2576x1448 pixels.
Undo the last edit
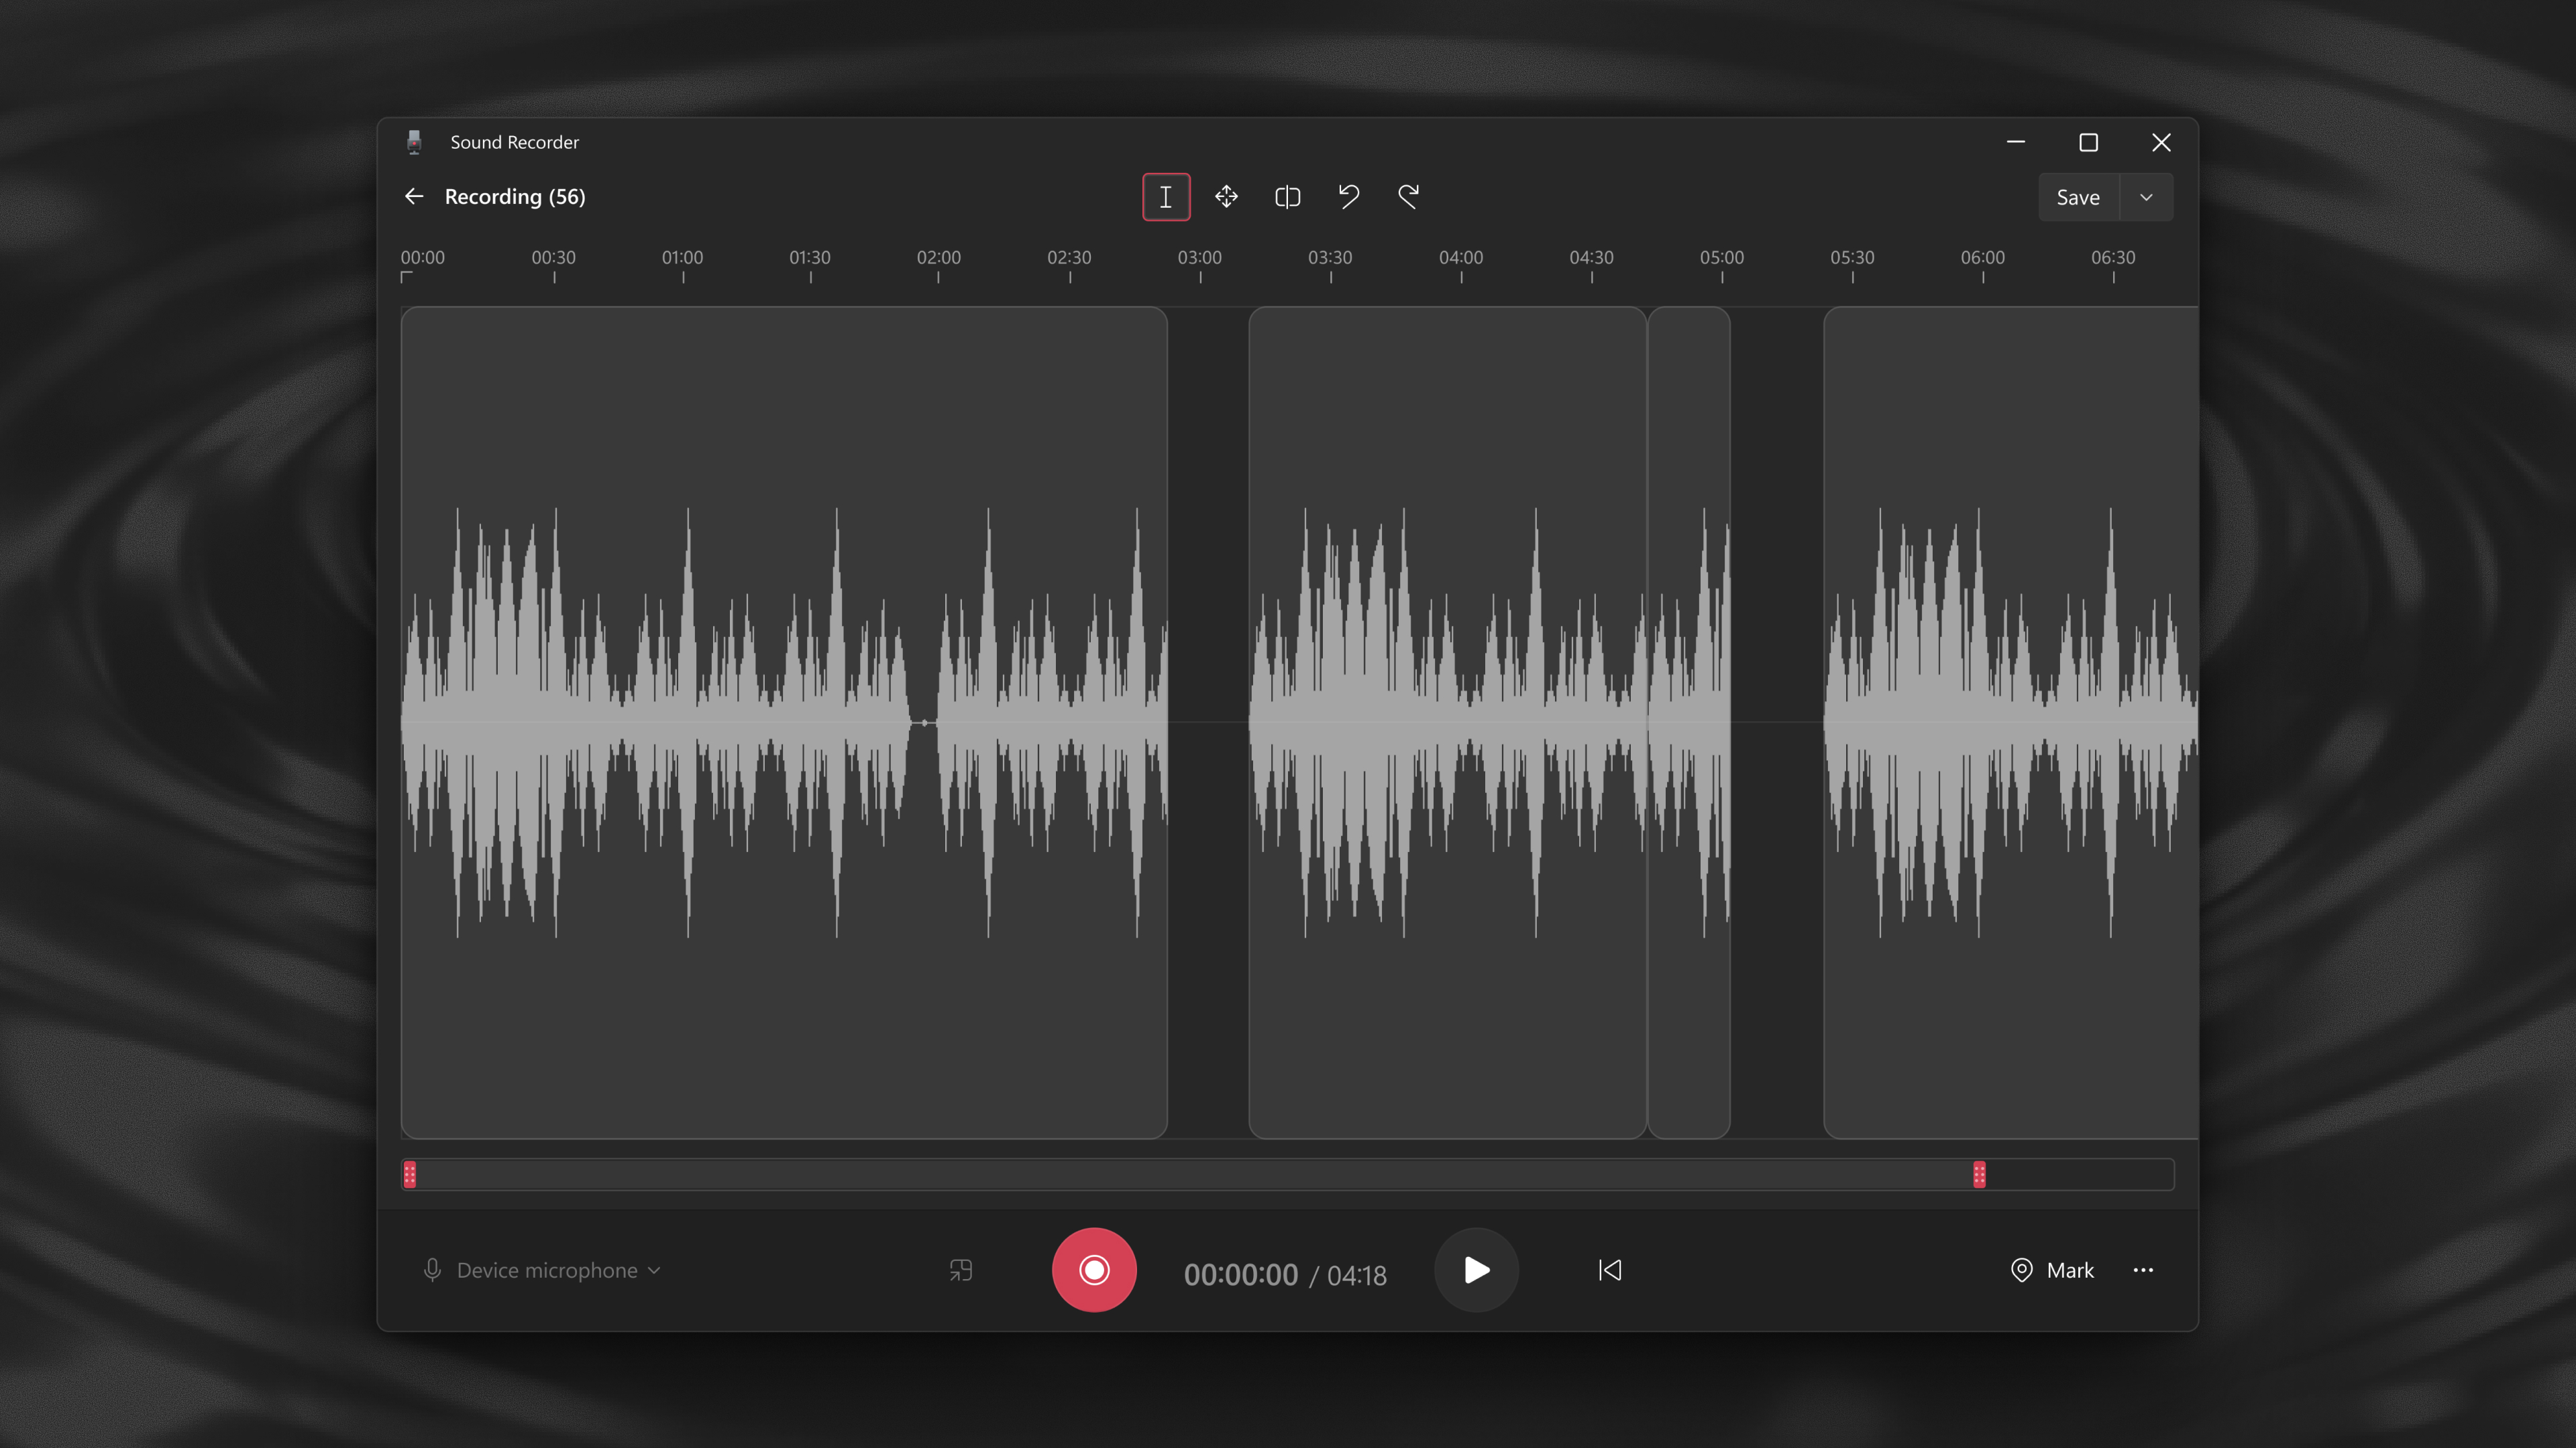[1348, 197]
